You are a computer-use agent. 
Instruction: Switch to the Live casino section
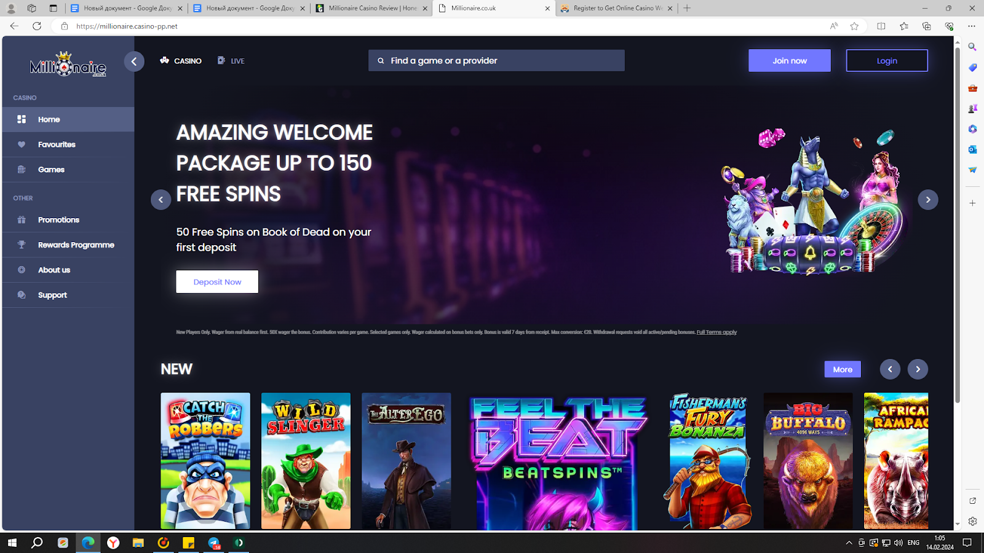point(231,61)
